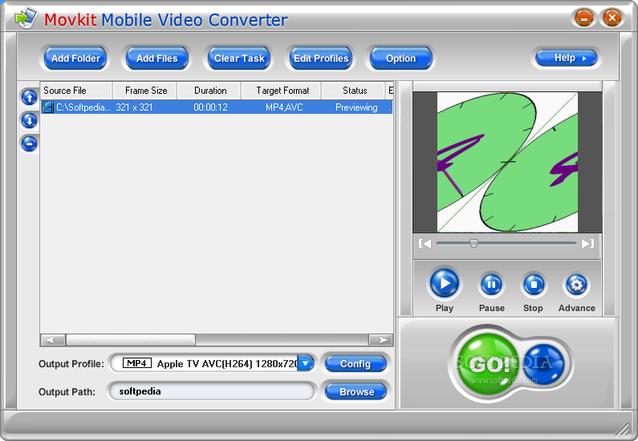The height and width of the screenshot is (441, 638).
Task: Click Target Format column header
Action: coord(282,91)
